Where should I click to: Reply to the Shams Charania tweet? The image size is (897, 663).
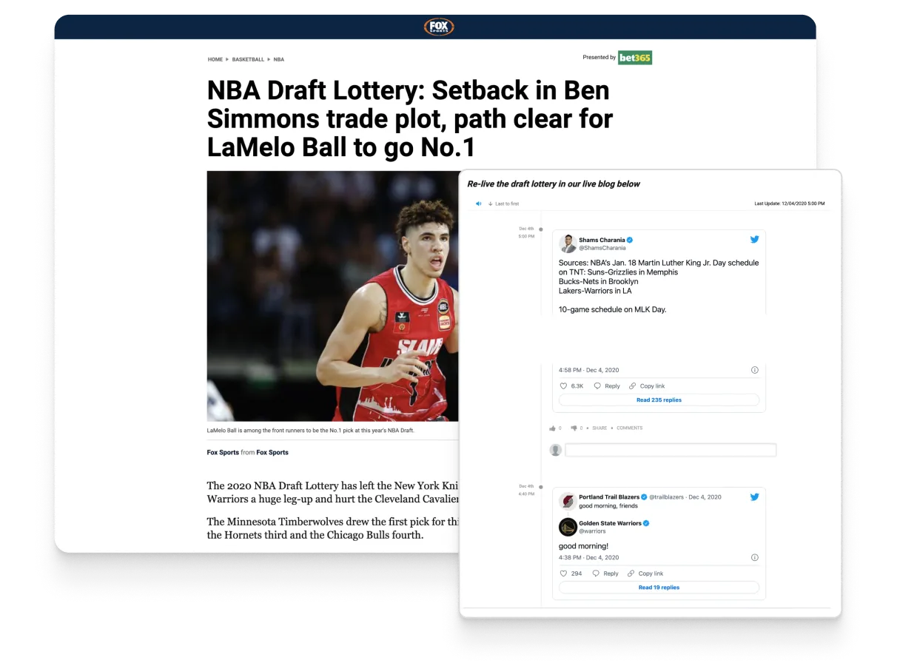click(608, 386)
